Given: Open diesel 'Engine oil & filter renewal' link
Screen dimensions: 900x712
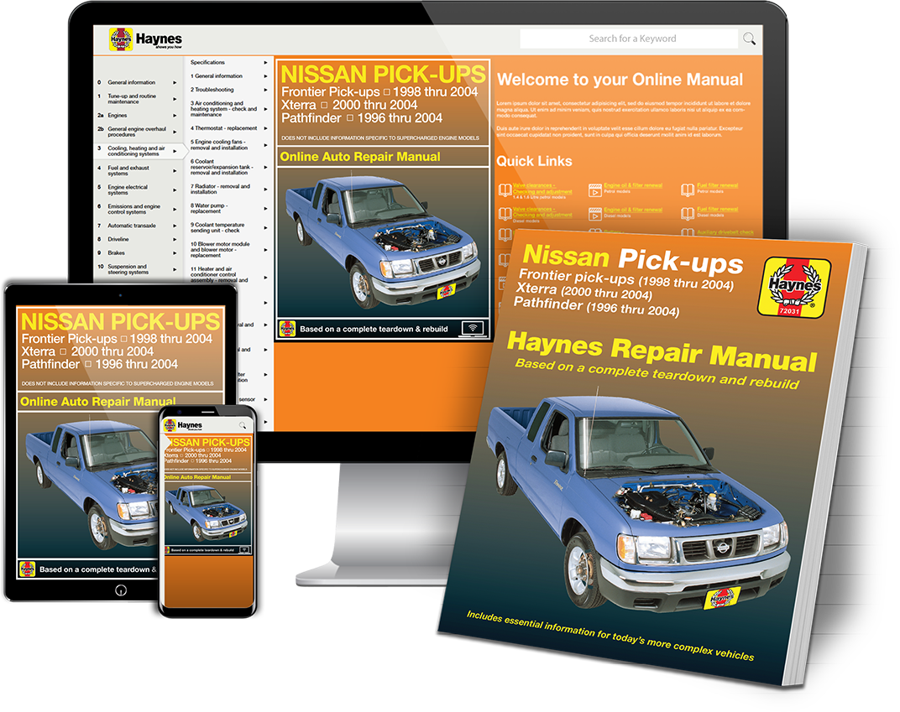Looking at the screenshot, I should 633,210.
